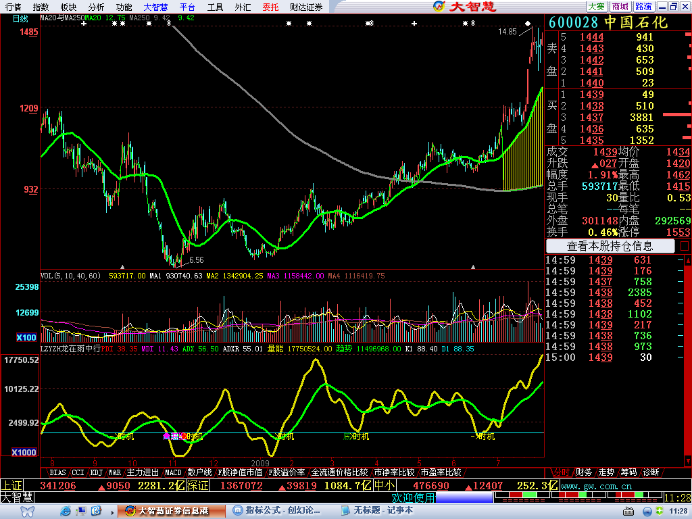The height and width of the screenshot is (519, 692).
Task: Open the 功能 menu
Action: tap(124, 7)
